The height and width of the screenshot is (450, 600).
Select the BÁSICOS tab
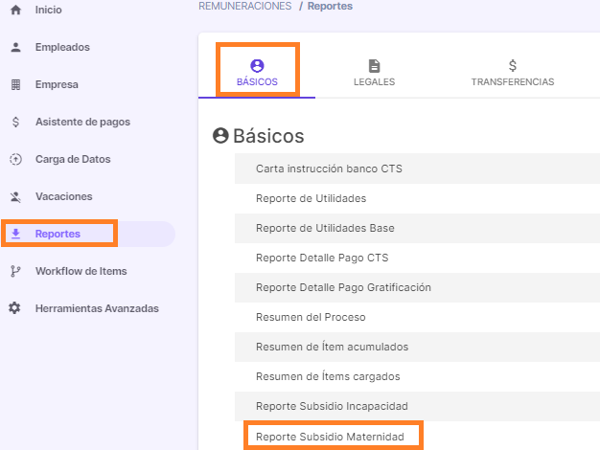pyautogui.click(x=257, y=73)
